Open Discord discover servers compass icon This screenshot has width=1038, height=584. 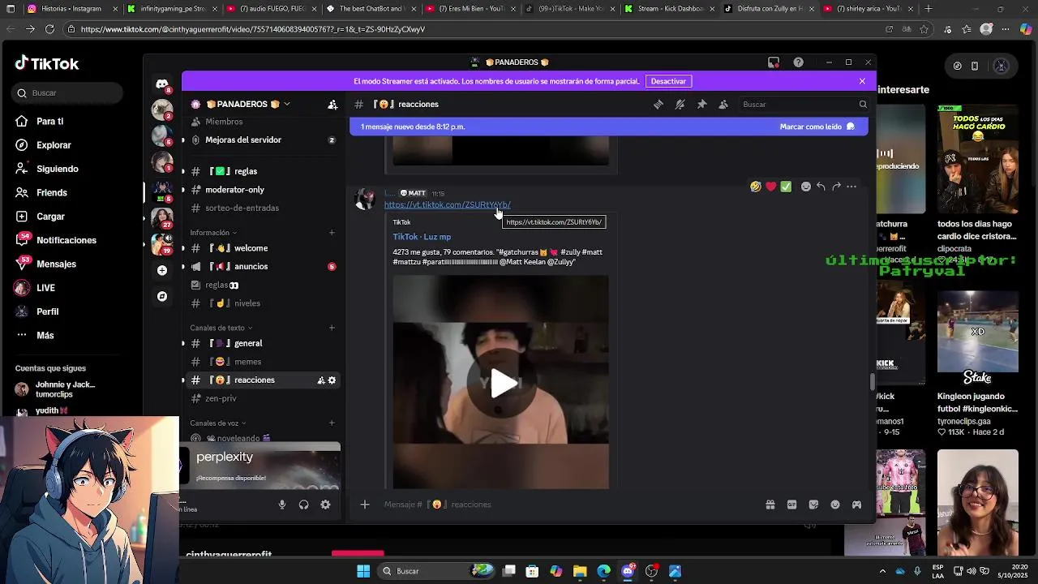(x=162, y=296)
